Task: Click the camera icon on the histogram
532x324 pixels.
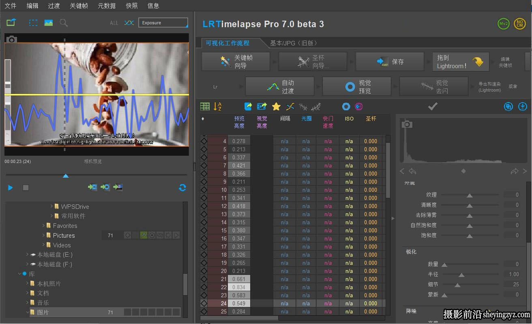Action: pyautogui.click(x=407, y=124)
